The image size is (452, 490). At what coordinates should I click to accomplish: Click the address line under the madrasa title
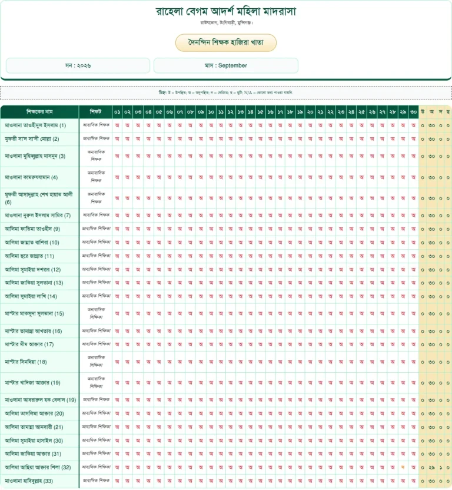pyautogui.click(x=226, y=23)
